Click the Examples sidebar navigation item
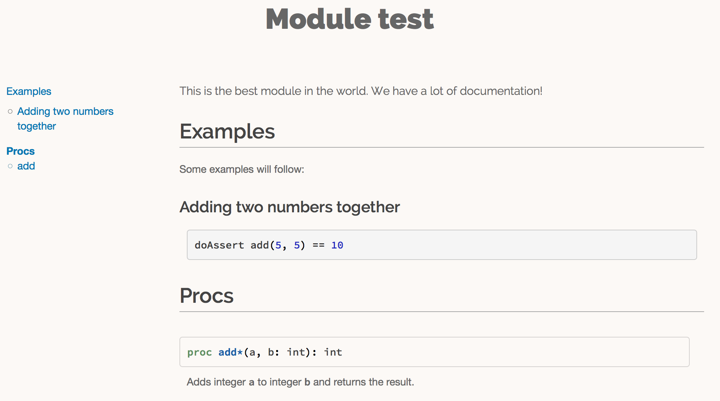 click(x=28, y=91)
